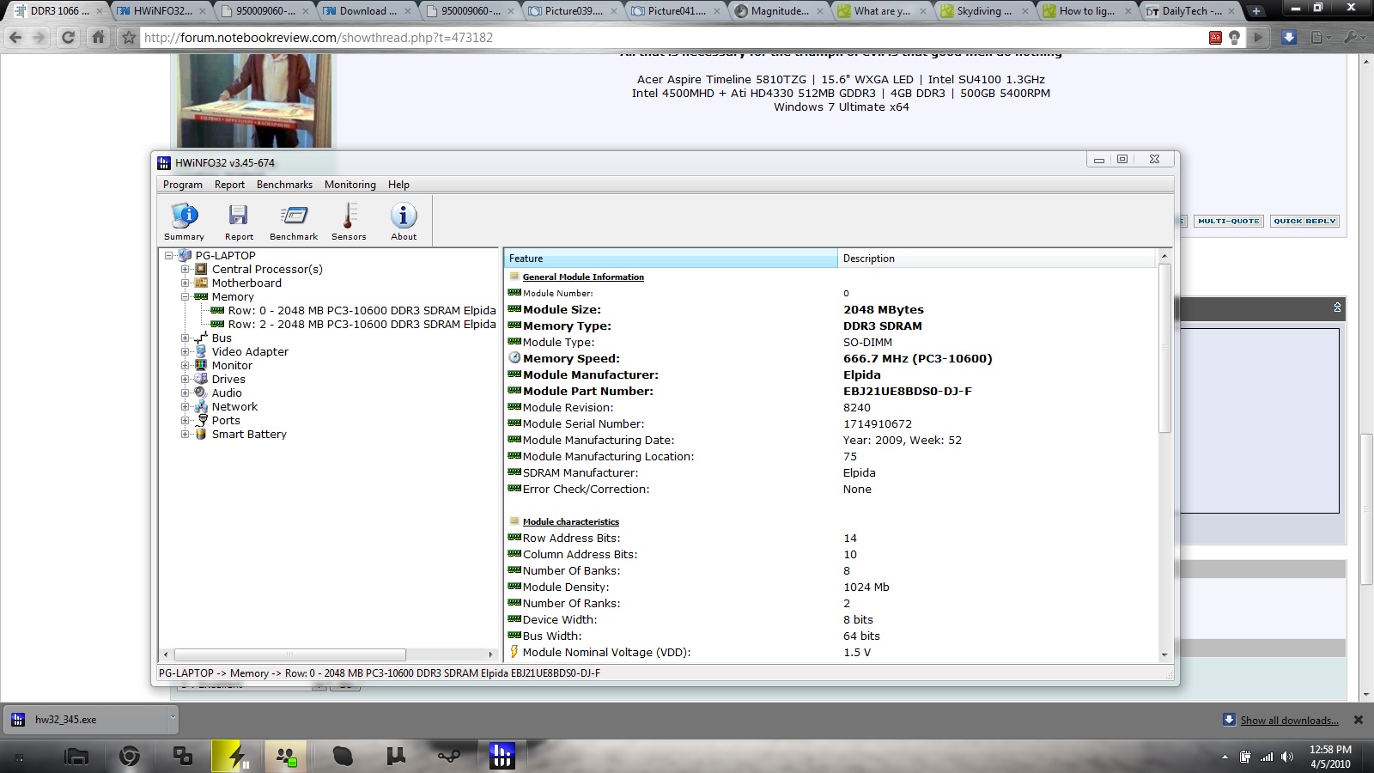Click the Quick Reply forum button

coord(1305,222)
